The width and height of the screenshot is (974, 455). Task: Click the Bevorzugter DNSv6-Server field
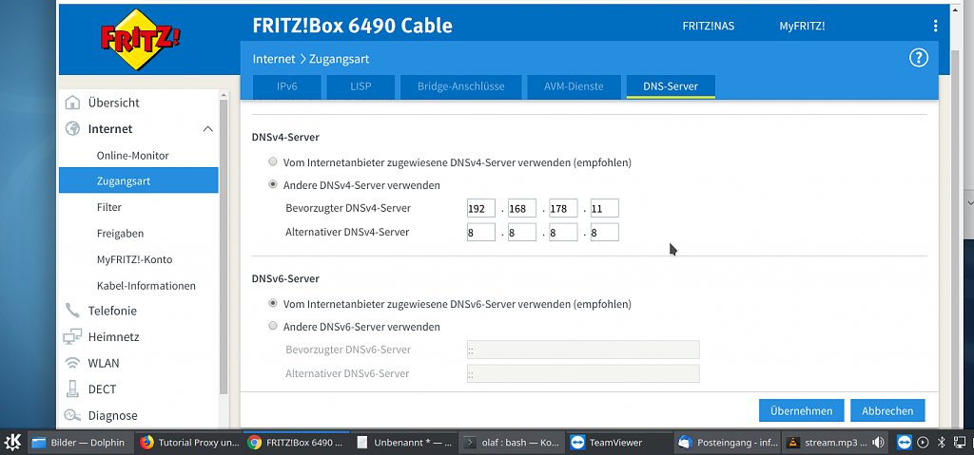[583, 350]
